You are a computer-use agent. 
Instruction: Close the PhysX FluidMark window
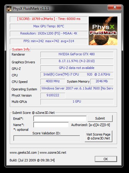click(114, 7)
